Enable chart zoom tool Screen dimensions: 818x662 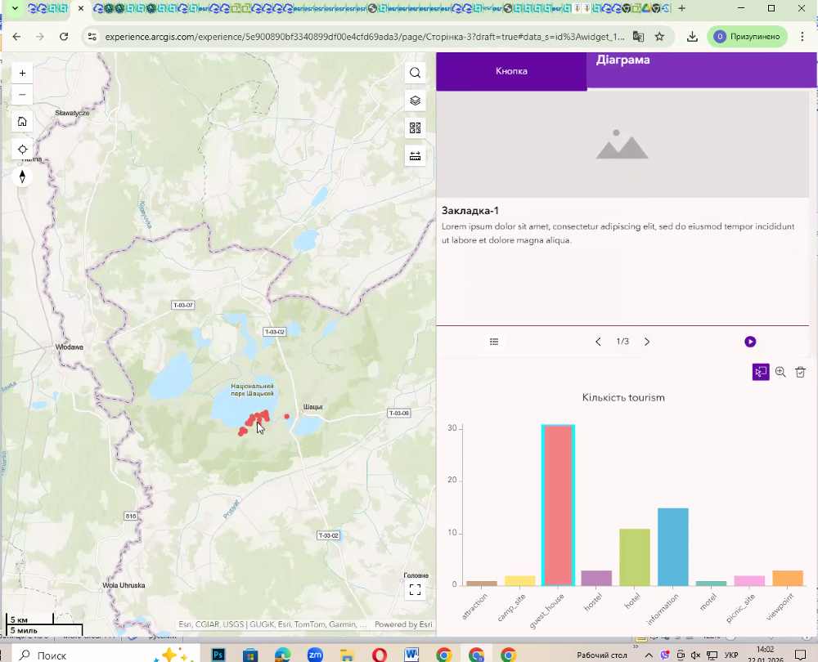(x=780, y=372)
